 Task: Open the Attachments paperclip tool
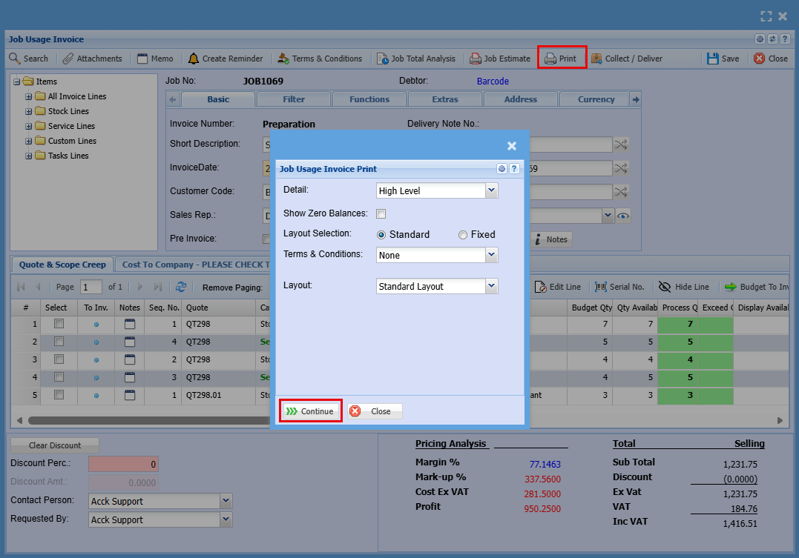68,59
